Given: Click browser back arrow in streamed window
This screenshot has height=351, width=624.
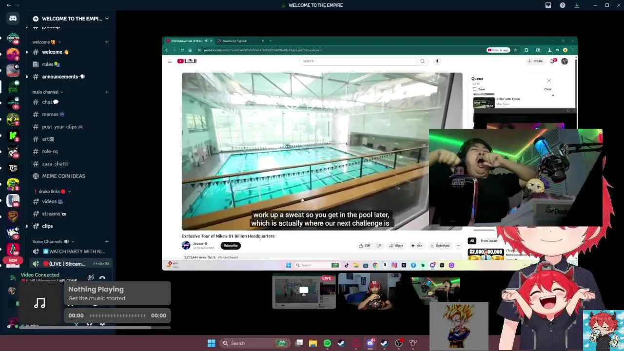Looking at the screenshot, I should 167,50.
